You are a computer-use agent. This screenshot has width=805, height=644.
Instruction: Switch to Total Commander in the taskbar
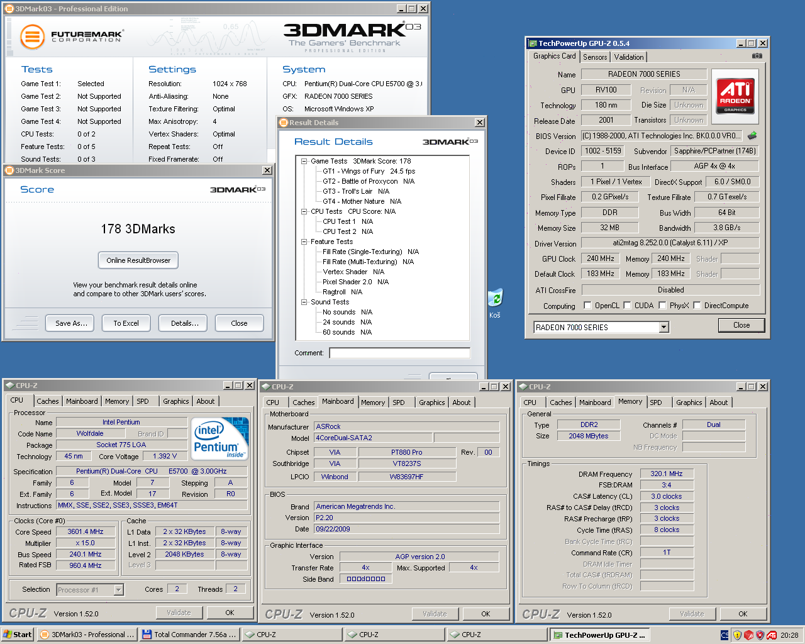(189, 635)
